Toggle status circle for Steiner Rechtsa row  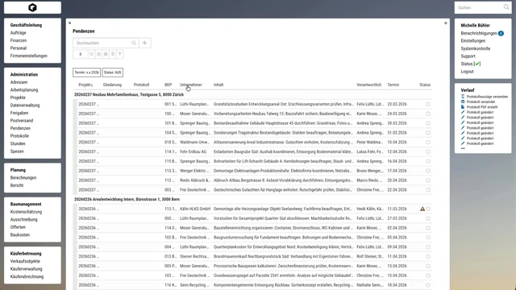428,256
